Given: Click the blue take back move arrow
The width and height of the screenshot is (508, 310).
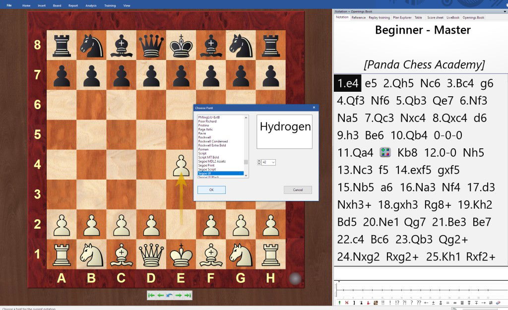Looking at the screenshot, I should (x=170, y=295).
